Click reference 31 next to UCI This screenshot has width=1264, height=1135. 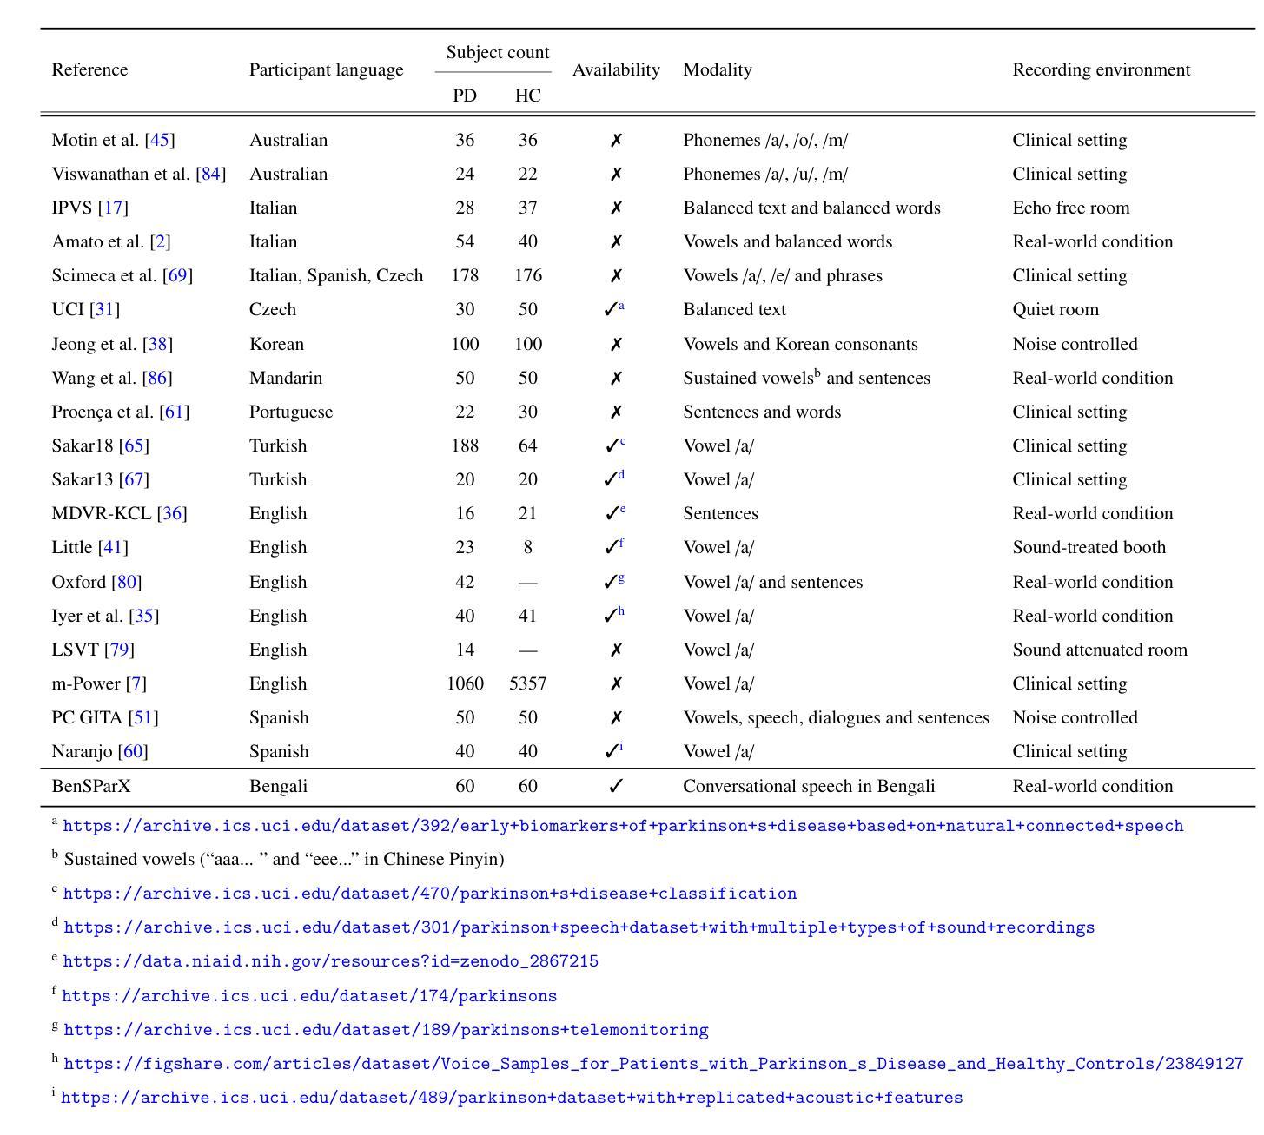click(x=104, y=309)
